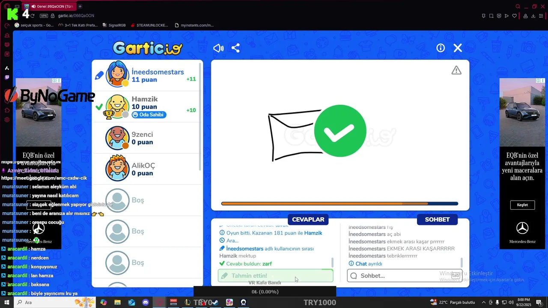
Task: Take a snapshot with the capture icon
Action: click(491, 16)
